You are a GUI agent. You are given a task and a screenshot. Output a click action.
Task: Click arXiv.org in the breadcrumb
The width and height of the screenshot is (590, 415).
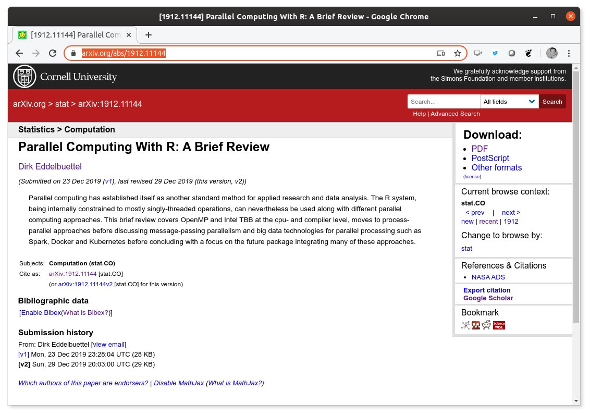[29, 104]
